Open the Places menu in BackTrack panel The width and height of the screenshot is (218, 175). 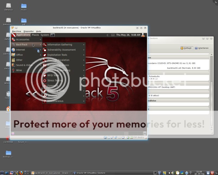pos(35,35)
